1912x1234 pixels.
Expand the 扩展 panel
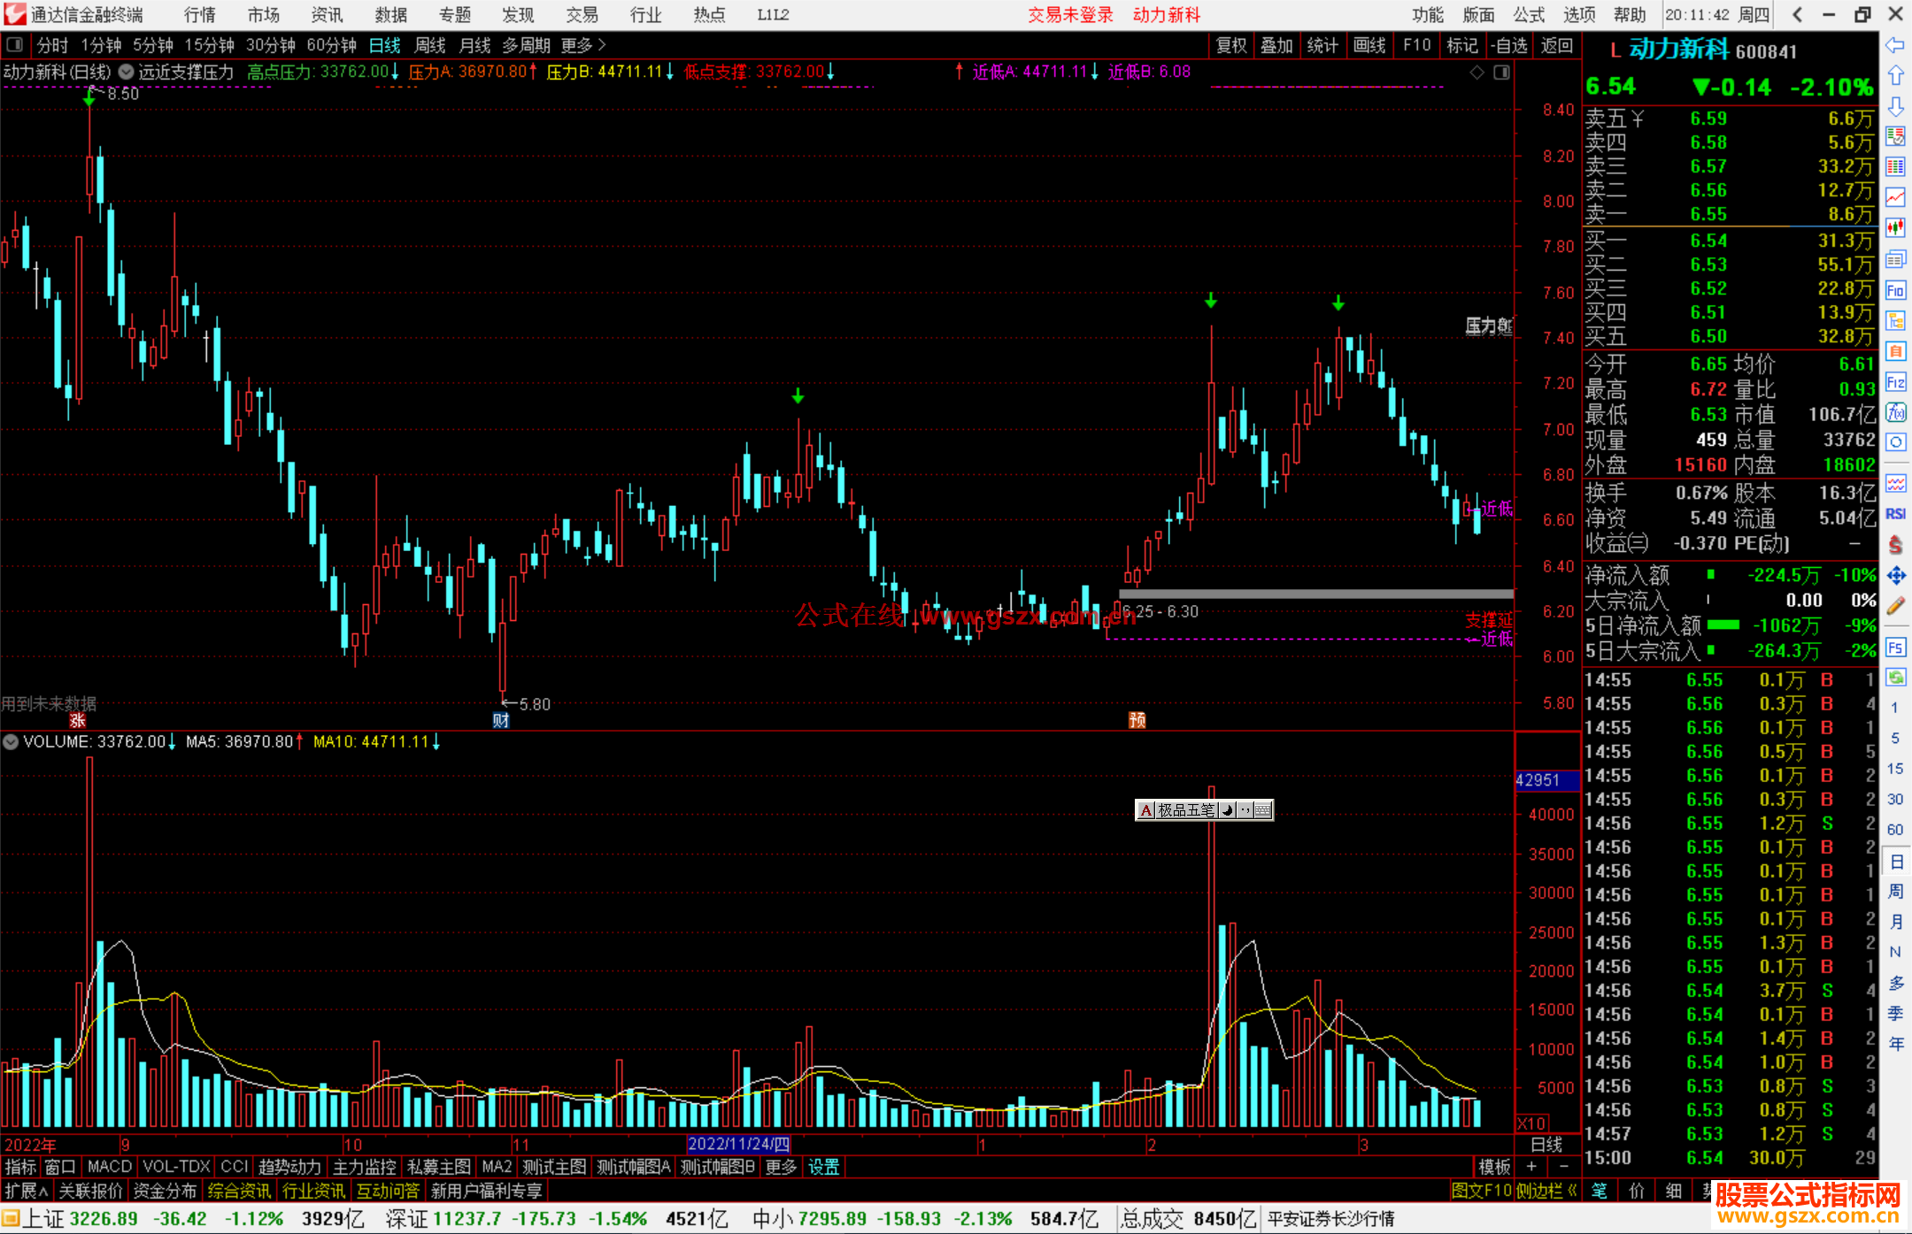tap(26, 1191)
